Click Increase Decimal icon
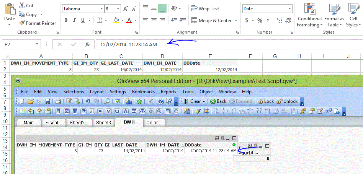 point(280,20)
